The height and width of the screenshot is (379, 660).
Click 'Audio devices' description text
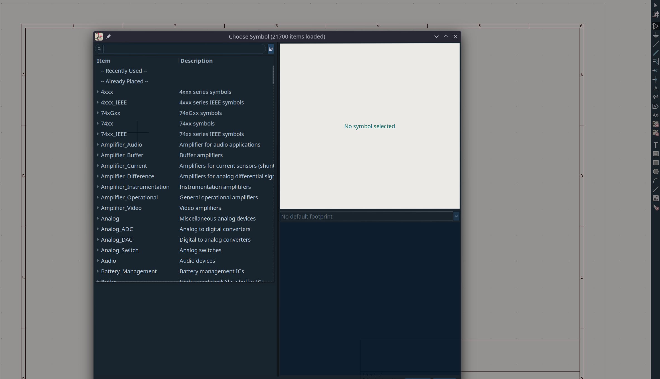click(x=197, y=261)
